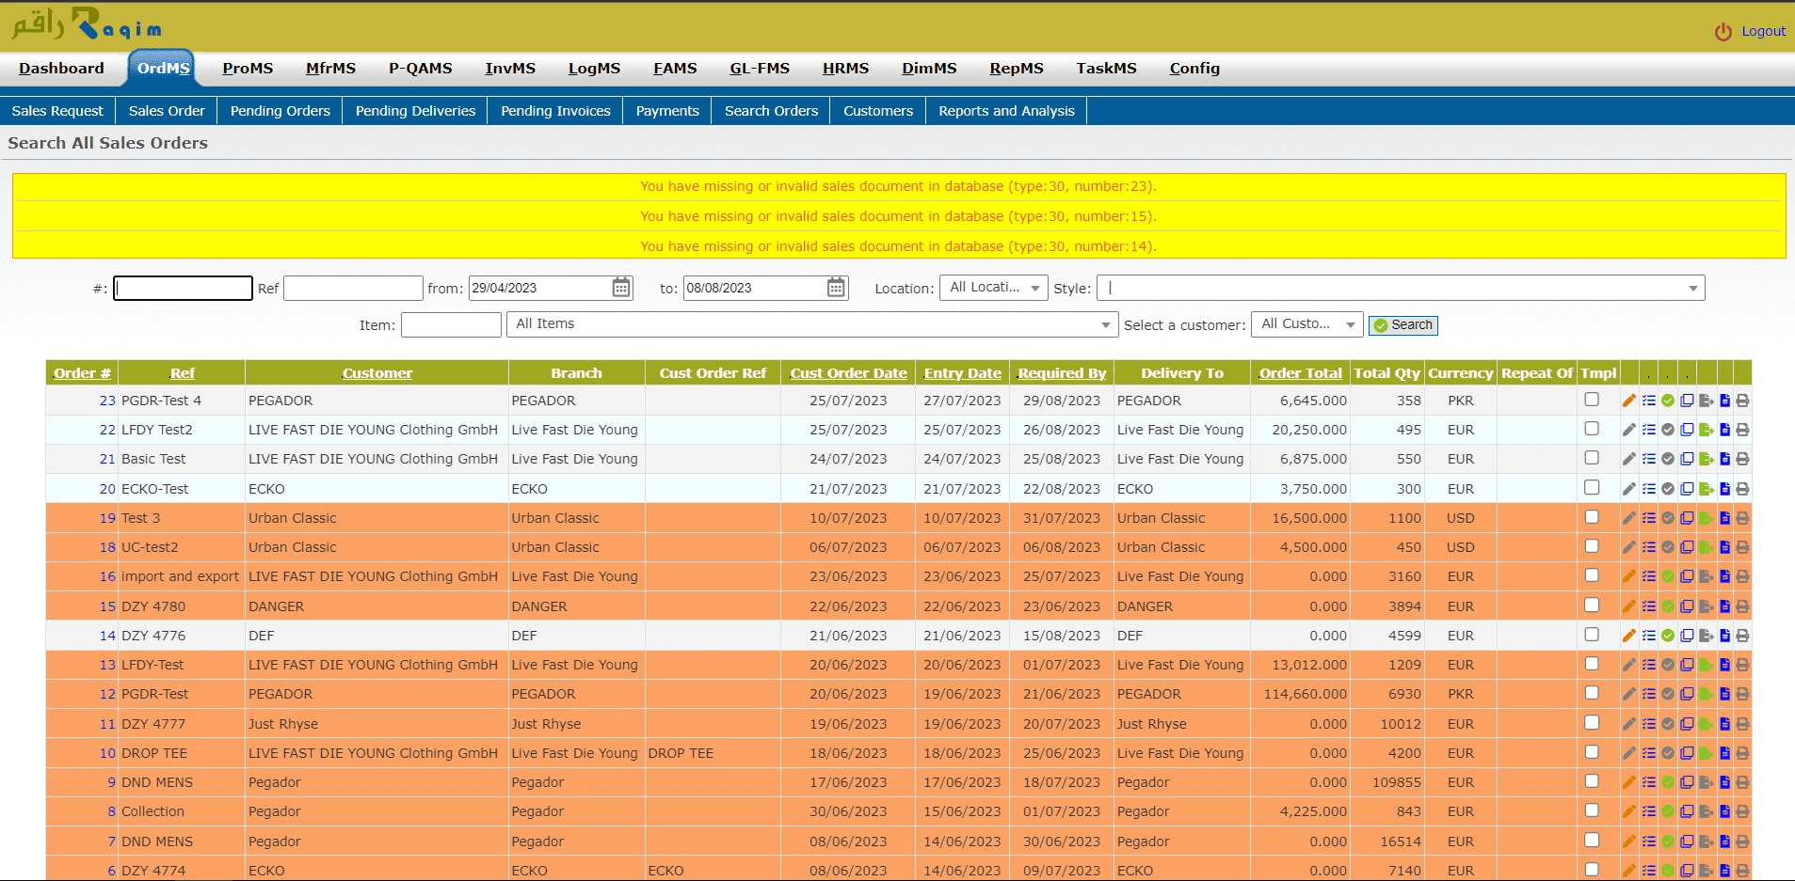Click the approve check for order 7 DND MENS

pos(1667,842)
